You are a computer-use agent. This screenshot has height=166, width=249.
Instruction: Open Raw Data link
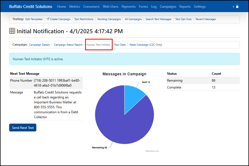tap(120, 45)
